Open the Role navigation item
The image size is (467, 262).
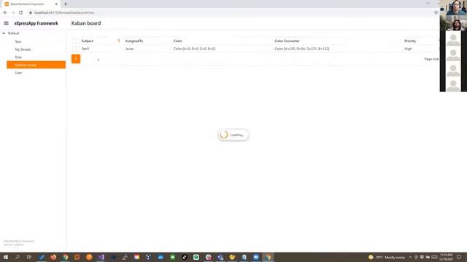[18, 57]
